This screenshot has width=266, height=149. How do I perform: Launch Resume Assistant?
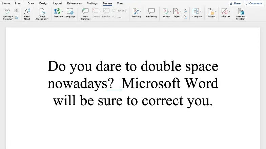click(x=240, y=14)
